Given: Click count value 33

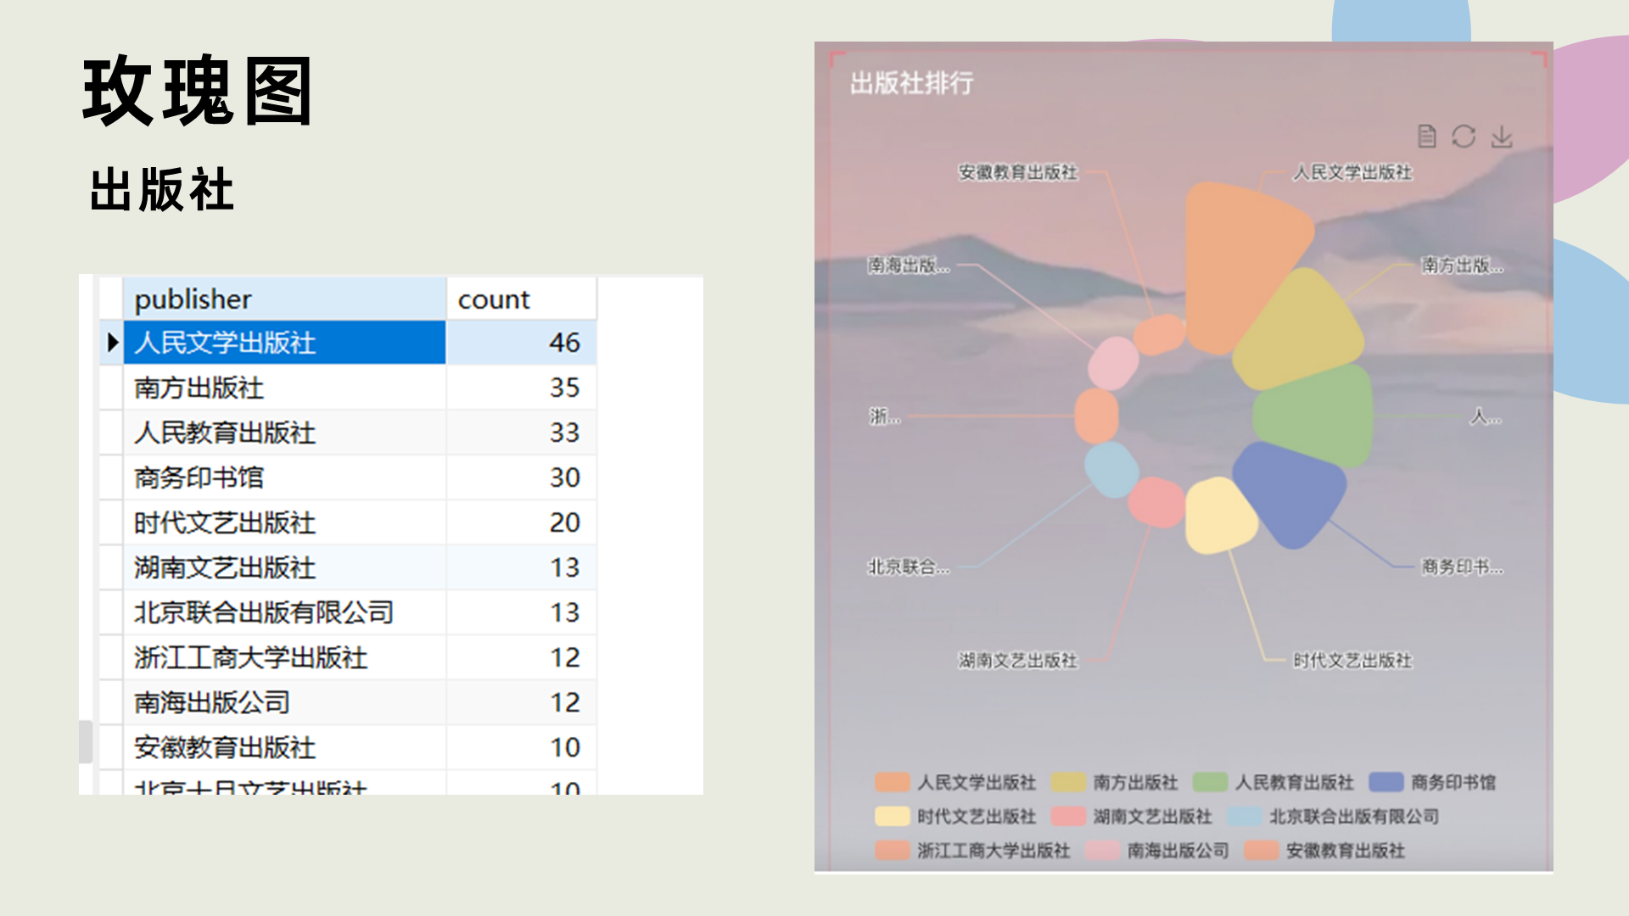Looking at the screenshot, I should coord(564,433).
